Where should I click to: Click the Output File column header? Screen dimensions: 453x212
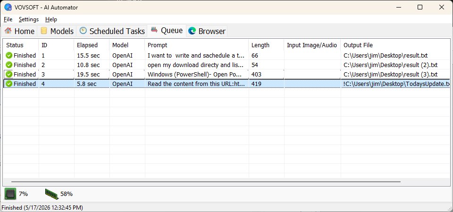pos(395,45)
